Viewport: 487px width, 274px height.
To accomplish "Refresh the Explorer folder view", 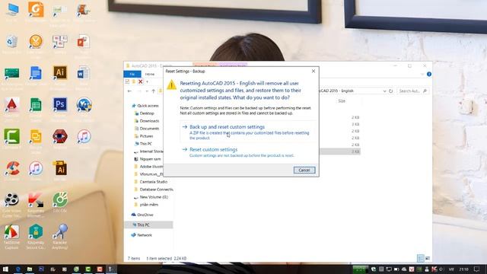I will pos(390,91).
